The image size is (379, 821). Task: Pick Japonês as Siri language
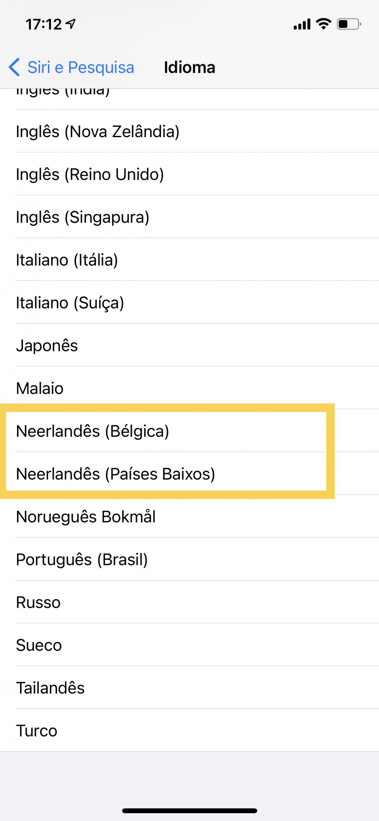47,345
